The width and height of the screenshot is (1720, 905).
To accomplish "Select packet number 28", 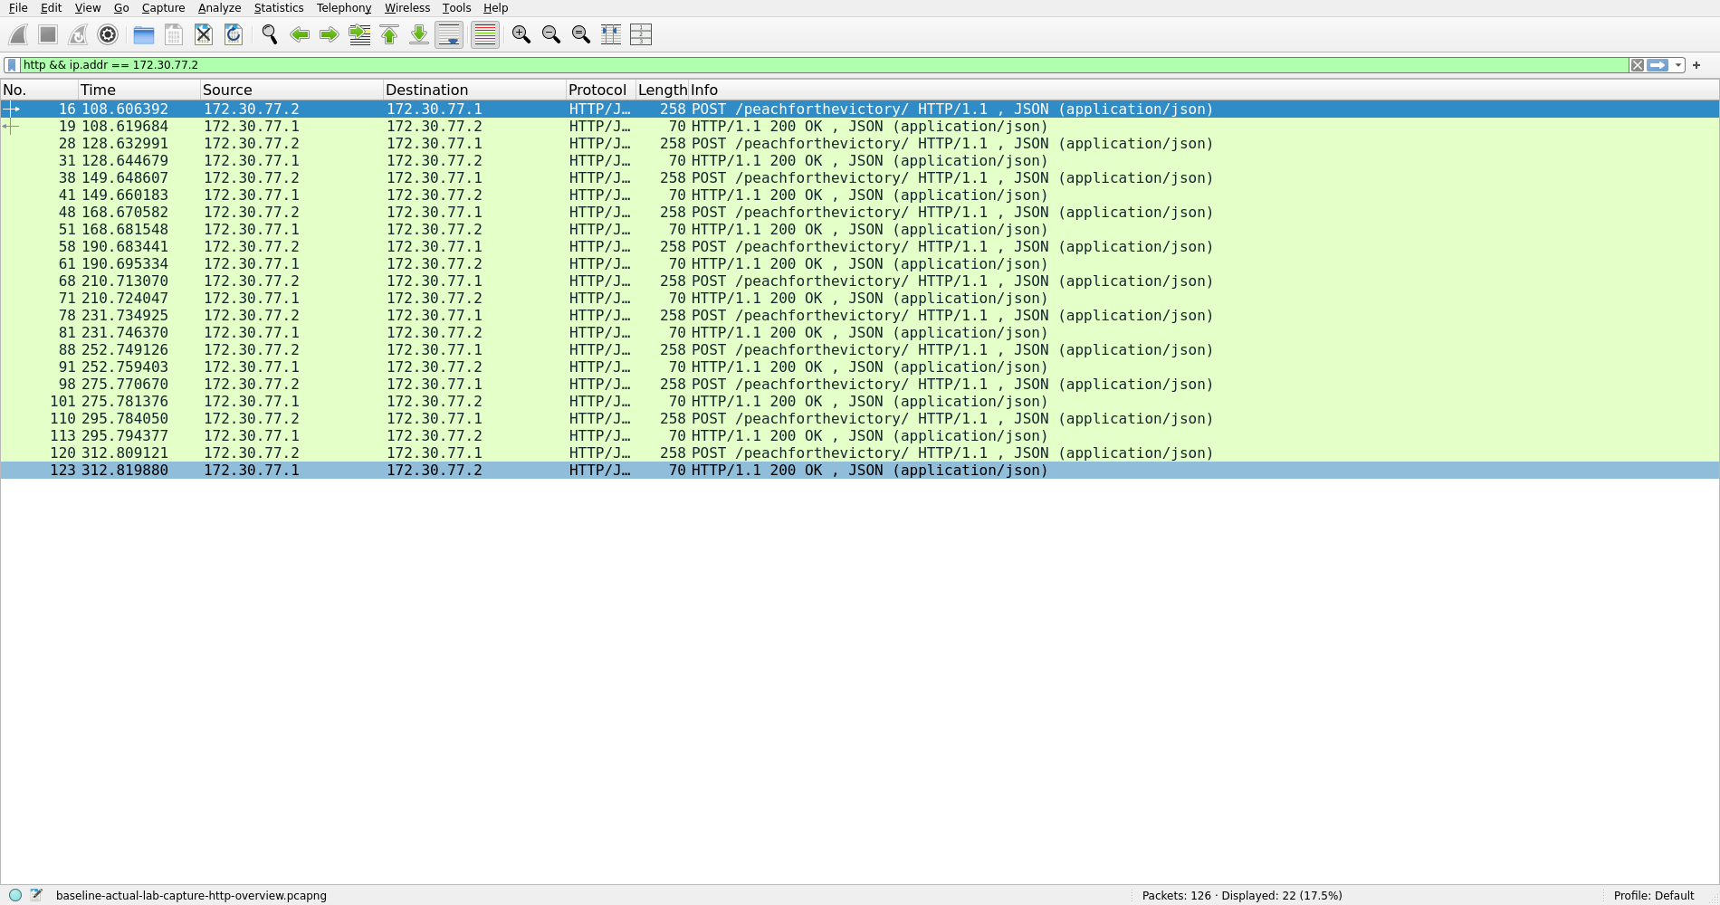I will 860,144.
